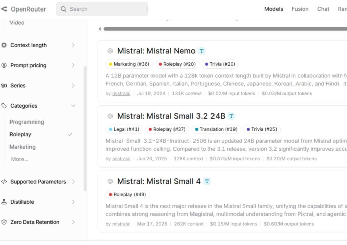Open the Fusion nav item

tap(300, 9)
